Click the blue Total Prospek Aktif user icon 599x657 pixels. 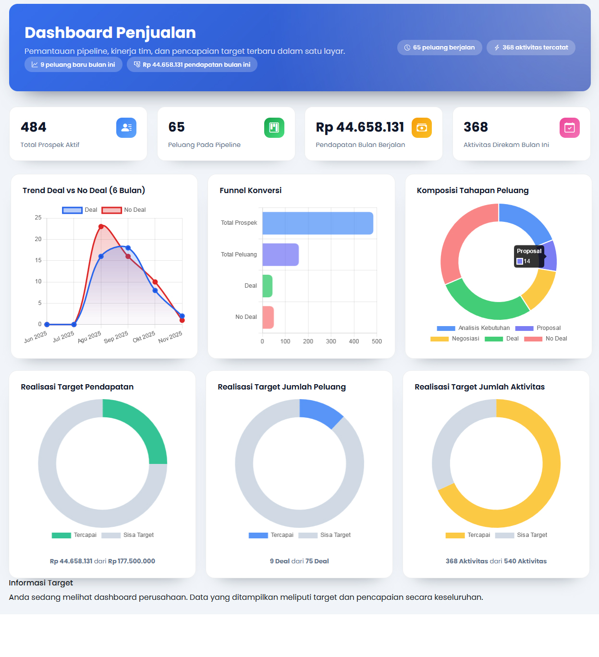coord(126,128)
